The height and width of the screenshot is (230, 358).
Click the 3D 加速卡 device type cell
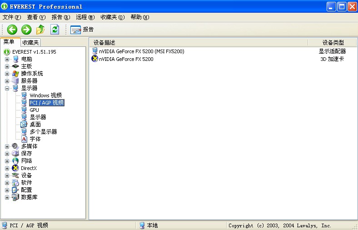(x=332, y=59)
